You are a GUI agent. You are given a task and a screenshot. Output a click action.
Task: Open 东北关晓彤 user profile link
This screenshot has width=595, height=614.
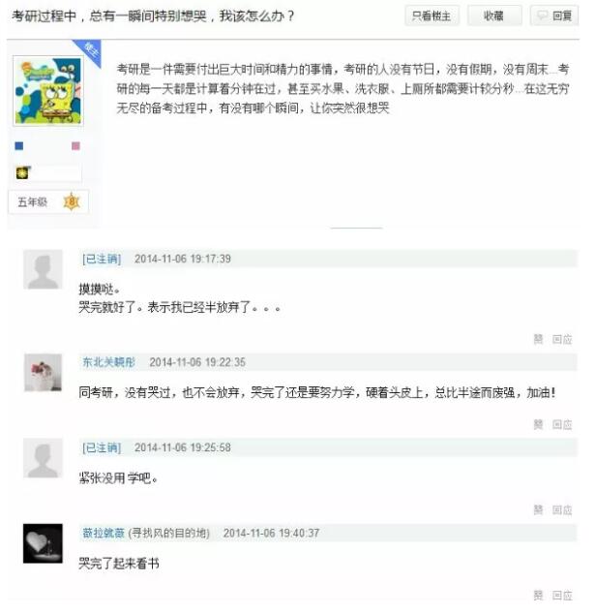pos(108,362)
